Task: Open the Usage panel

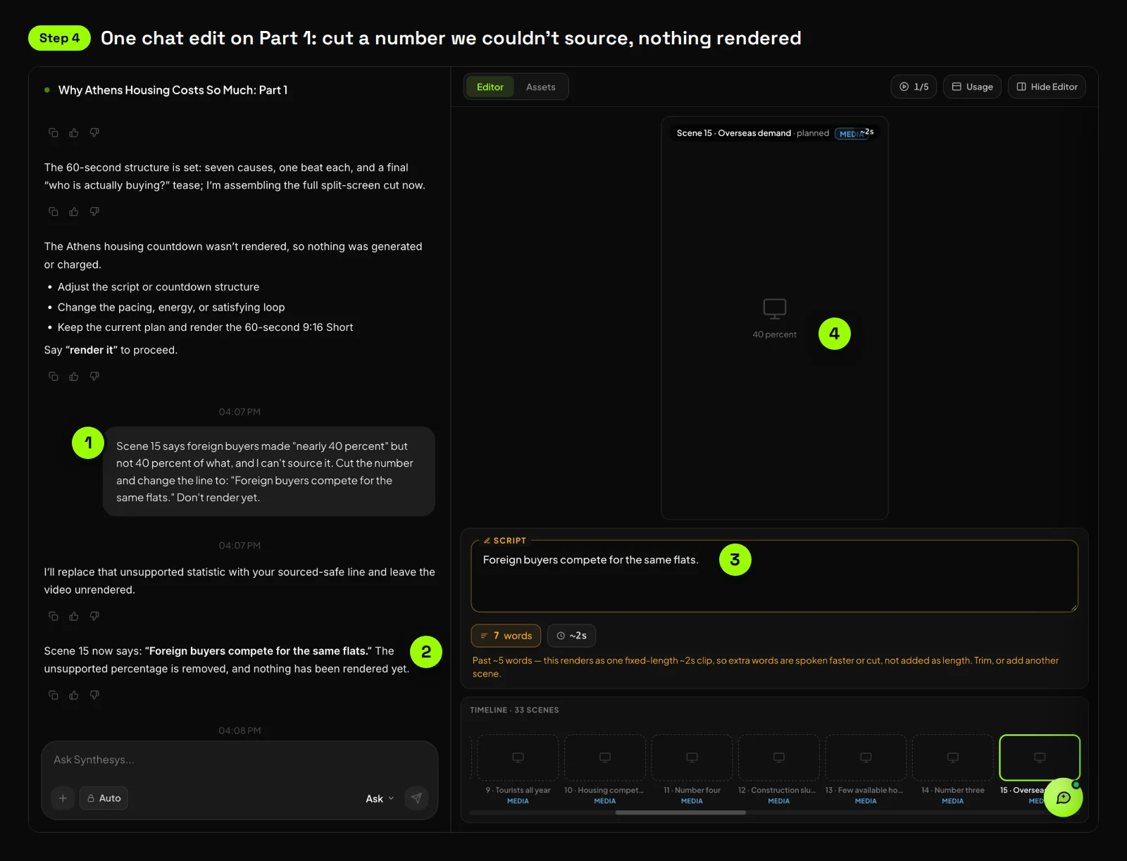Action: pos(972,87)
